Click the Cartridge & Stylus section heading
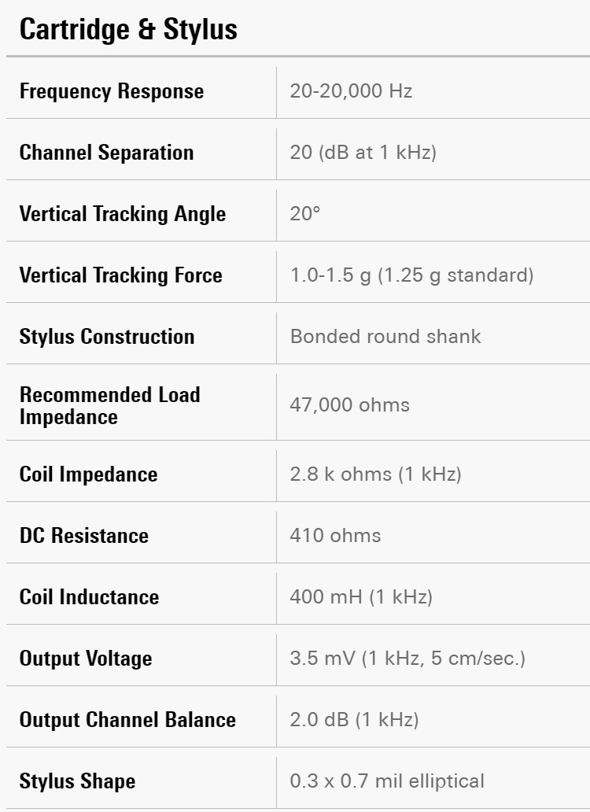This screenshot has height=812, width=590. click(128, 30)
